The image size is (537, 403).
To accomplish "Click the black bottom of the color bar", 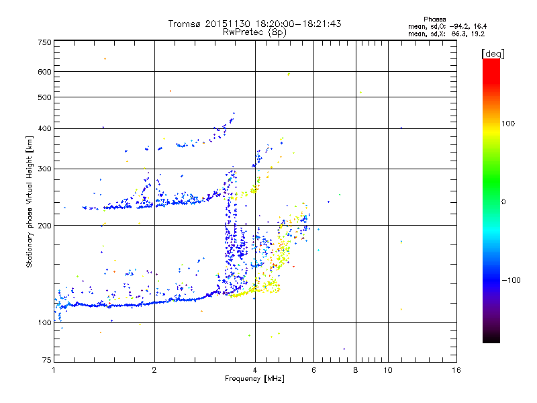I will tap(491, 338).
